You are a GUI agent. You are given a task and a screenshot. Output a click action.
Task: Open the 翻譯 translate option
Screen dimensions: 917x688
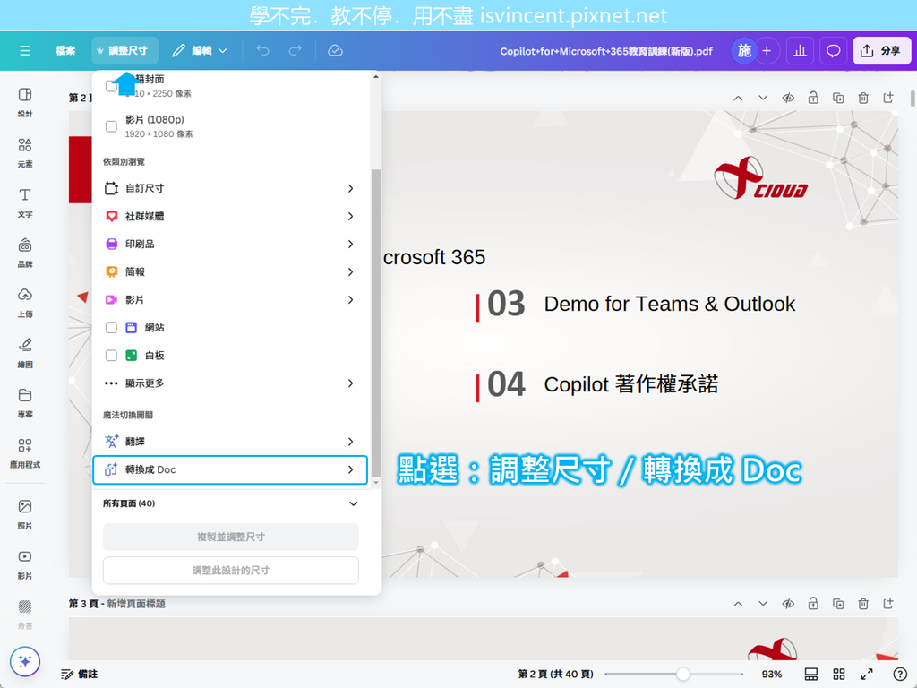(x=230, y=442)
